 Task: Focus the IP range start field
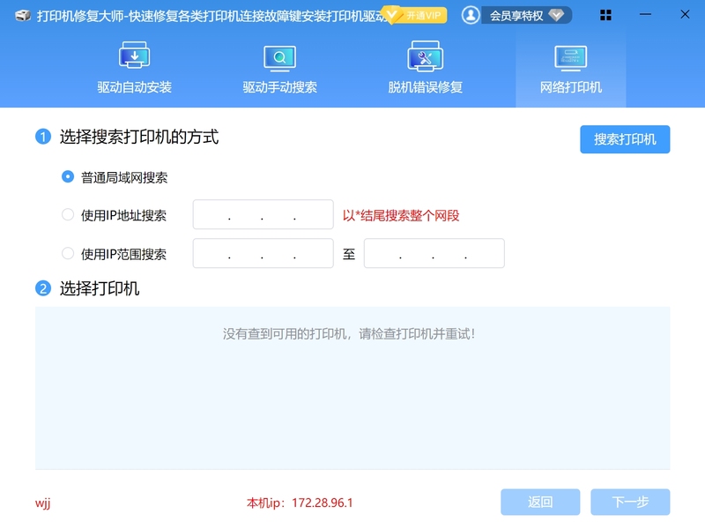point(263,253)
